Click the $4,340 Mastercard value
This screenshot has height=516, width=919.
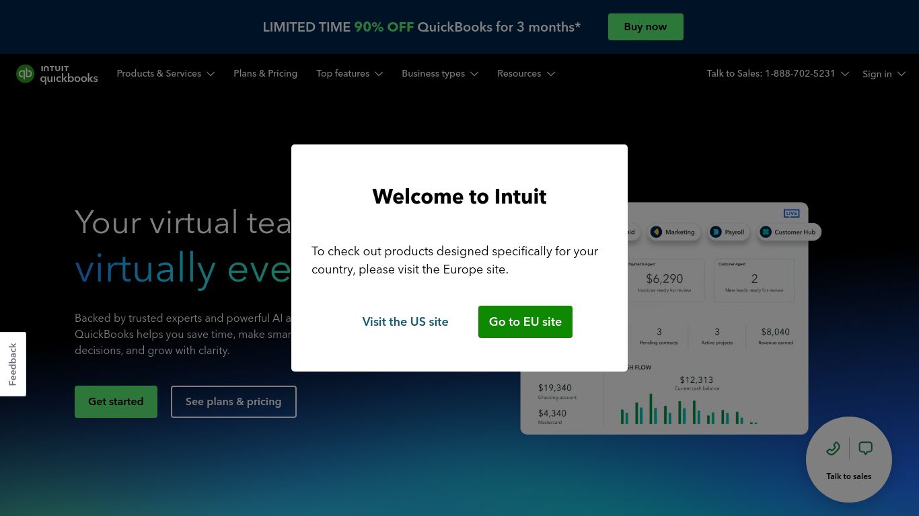pos(552,413)
